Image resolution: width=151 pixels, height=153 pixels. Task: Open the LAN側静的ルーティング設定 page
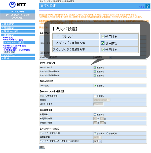pos(17,50)
